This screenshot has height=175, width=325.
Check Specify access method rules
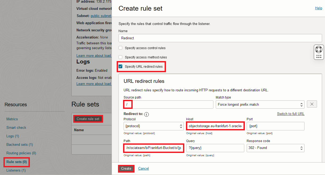pos(120,57)
